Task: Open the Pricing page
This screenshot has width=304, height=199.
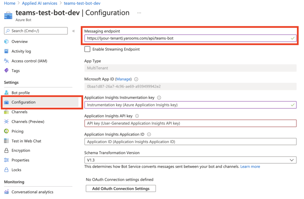Action: point(17,131)
